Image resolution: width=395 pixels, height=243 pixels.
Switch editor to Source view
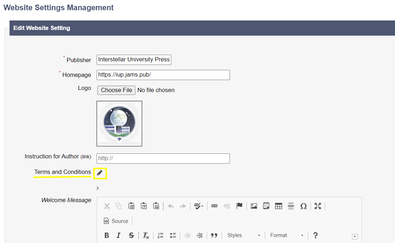coord(116,221)
